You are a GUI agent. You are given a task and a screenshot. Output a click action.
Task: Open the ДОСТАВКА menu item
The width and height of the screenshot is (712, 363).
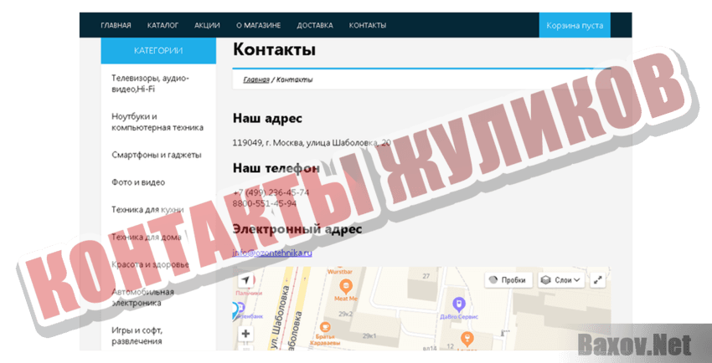pyautogui.click(x=315, y=25)
